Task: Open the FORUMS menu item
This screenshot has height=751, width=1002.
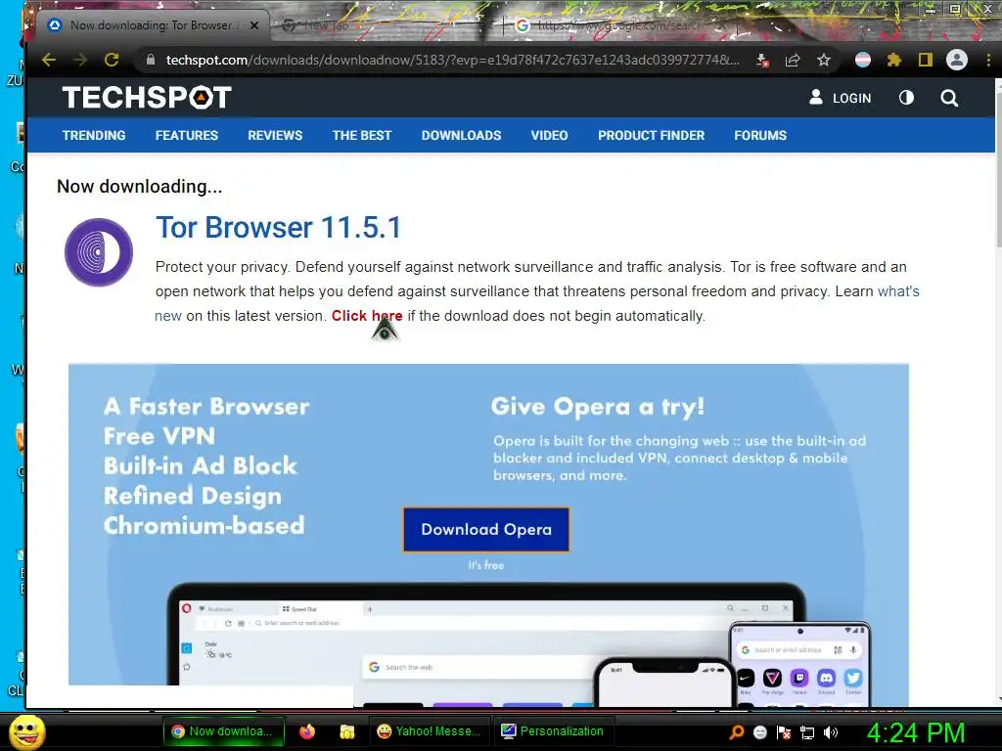Action: tap(759, 135)
